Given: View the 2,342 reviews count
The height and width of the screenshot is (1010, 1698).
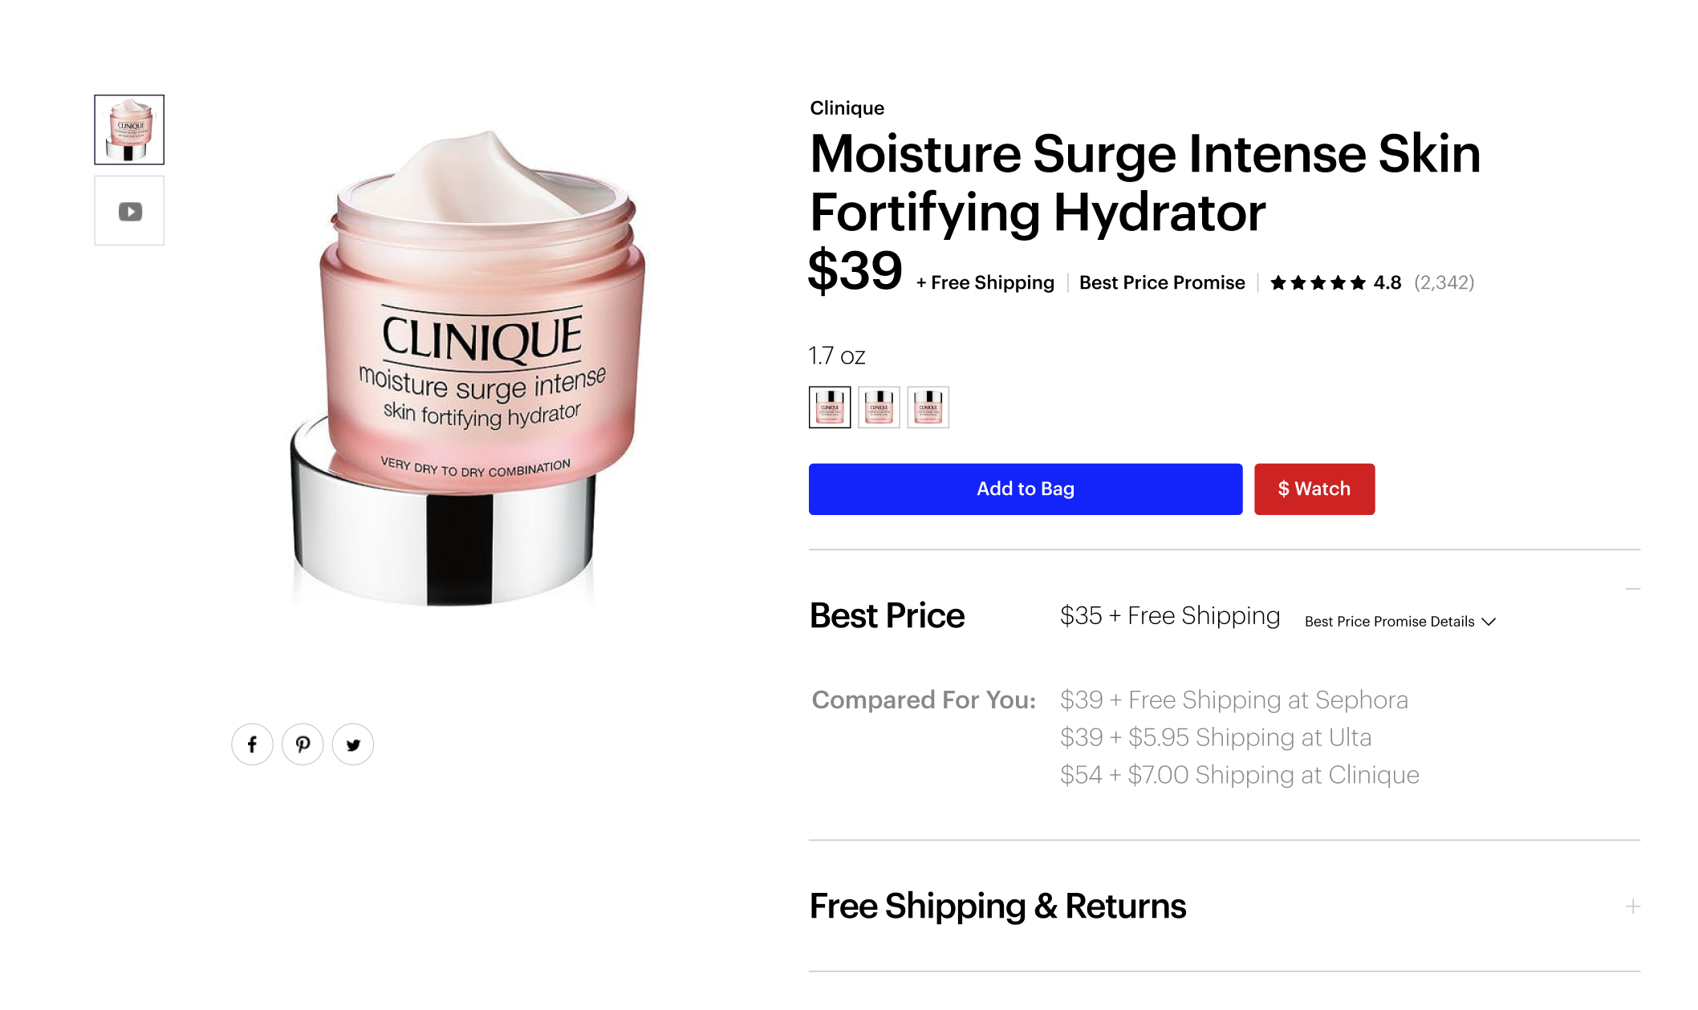Looking at the screenshot, I should [x=1444, y=282].
